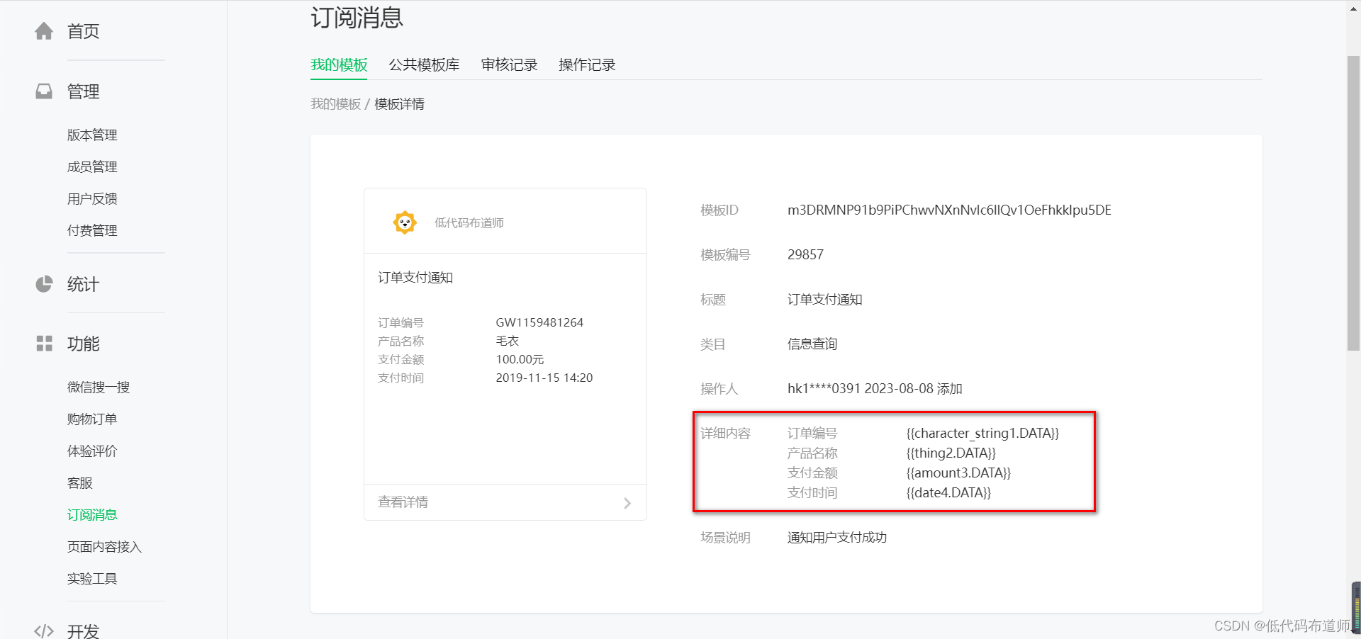Open 实验工具 in the sidebar
Screen dimensions: 1361x639
tap(92, 578)
